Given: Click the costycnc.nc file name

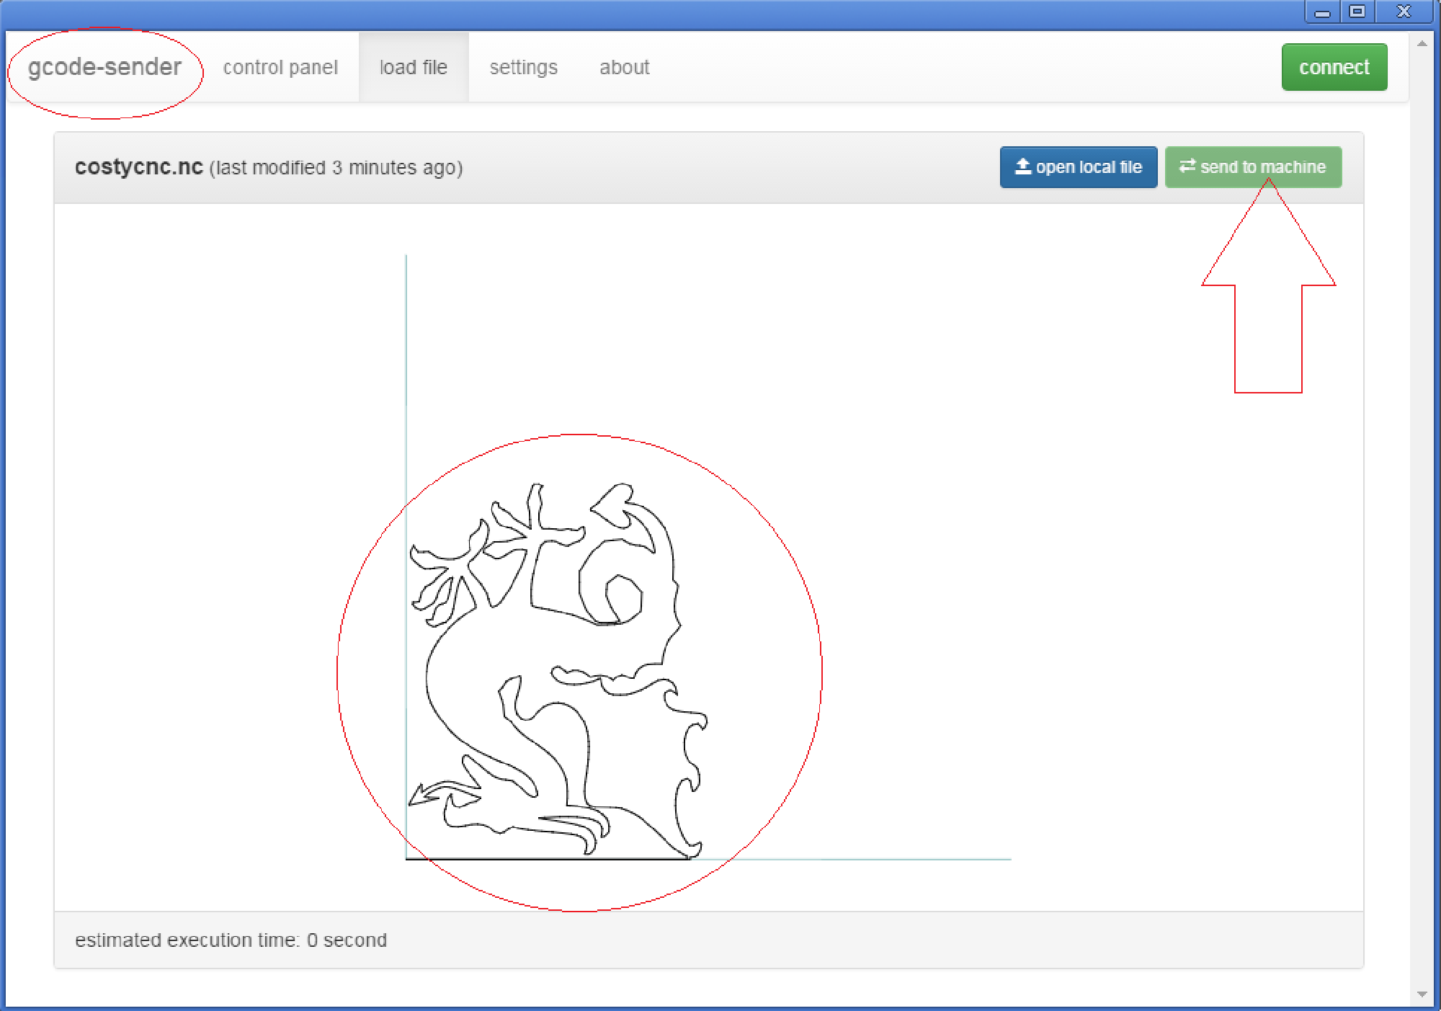Looking at the screenshot, I should [139, 166].
